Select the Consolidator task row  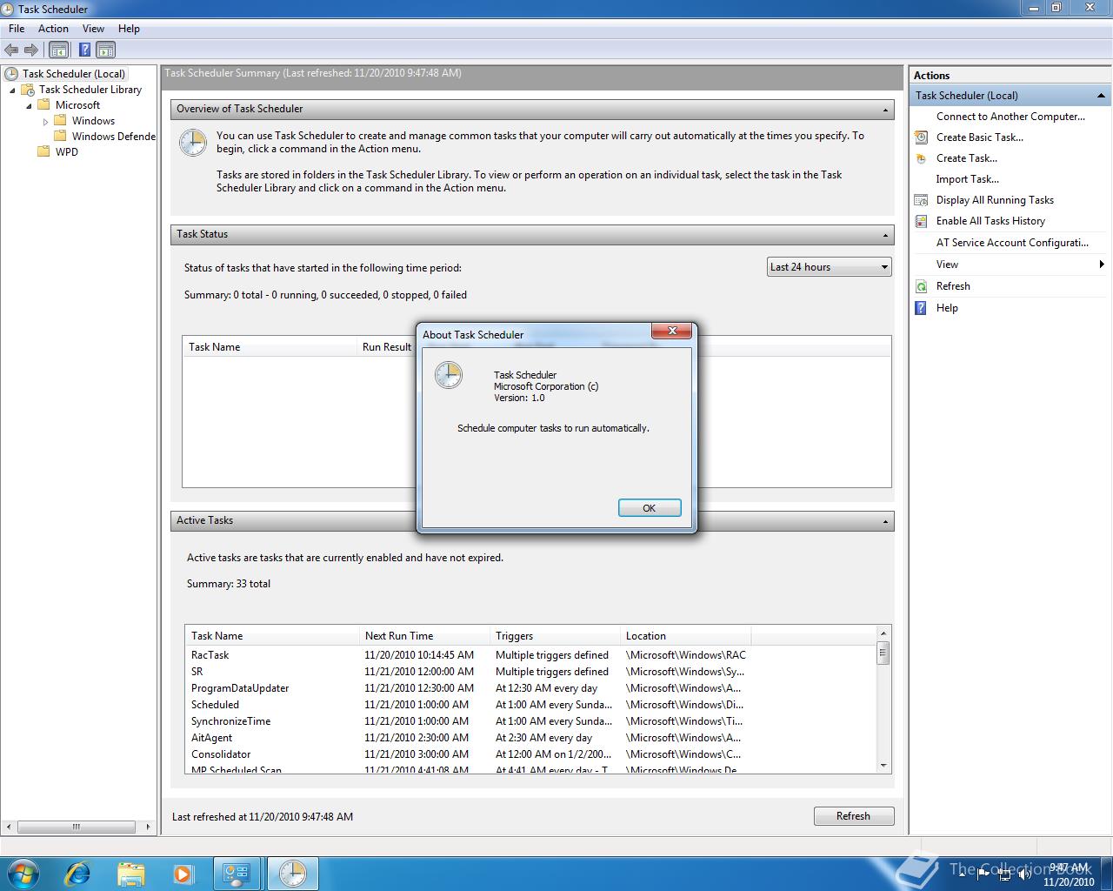[530, 754]
